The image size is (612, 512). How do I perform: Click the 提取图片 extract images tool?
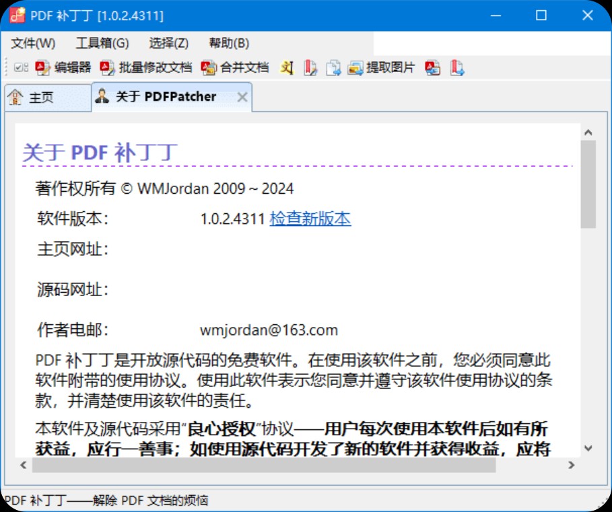382,67
